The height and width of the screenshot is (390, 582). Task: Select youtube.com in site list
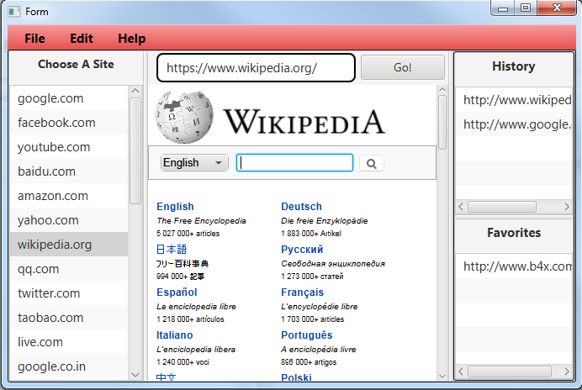69,147
